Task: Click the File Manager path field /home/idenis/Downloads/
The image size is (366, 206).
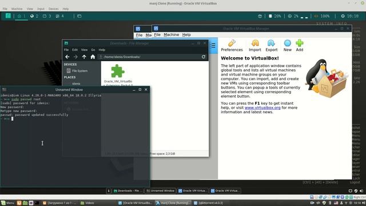Action: [149, 57]
